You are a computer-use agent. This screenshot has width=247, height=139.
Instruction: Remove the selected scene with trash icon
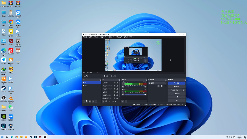[x=87, y=101]
